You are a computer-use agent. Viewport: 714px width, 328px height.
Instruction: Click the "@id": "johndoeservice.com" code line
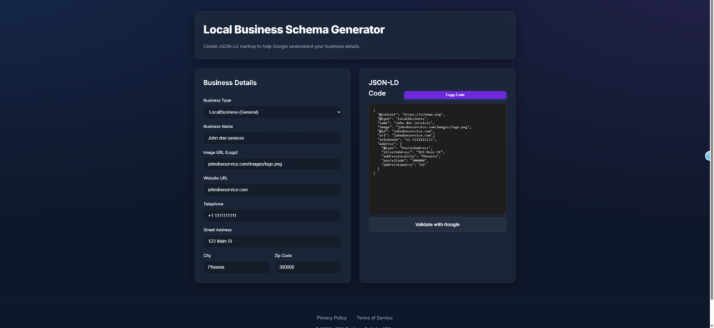point(406,132)
